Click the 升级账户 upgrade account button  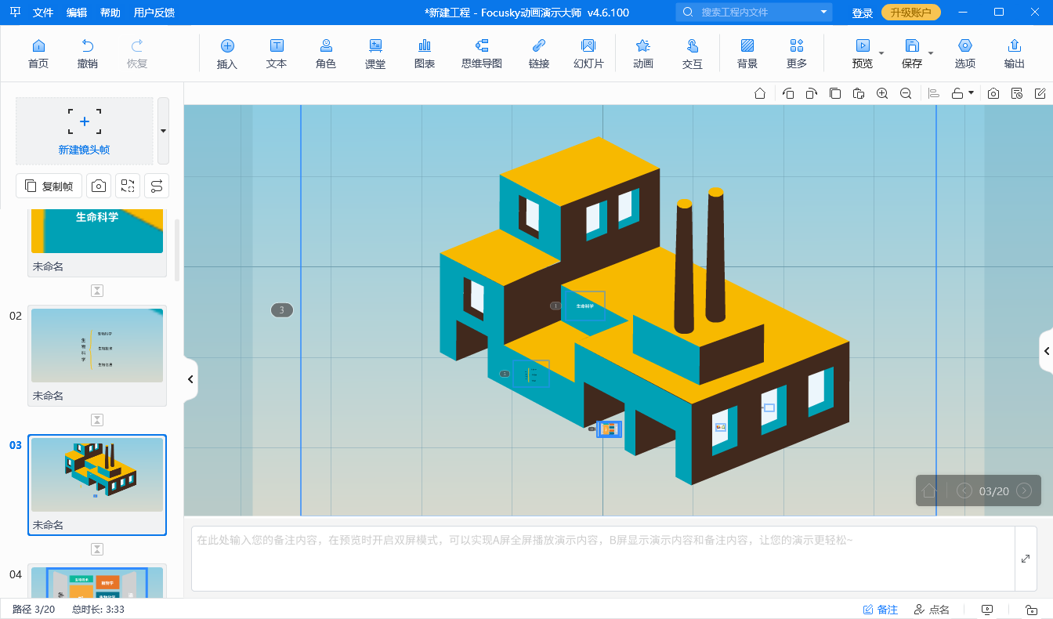point(911,13)
